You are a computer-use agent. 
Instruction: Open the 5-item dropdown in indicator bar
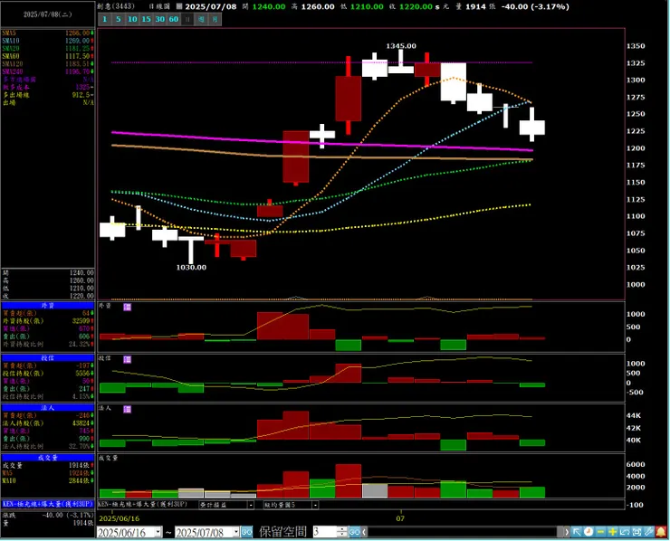point(315,505)
